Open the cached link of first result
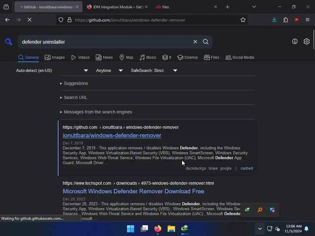The image size is (315, 236). [x=246, y=168]
